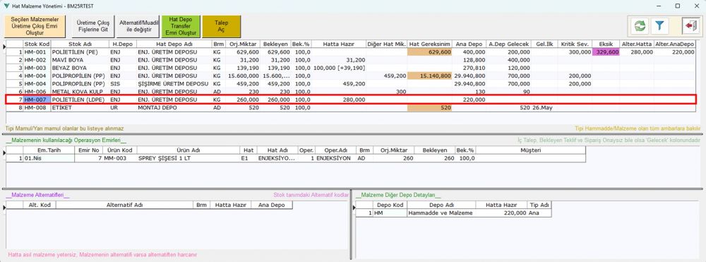Click '01.Nis' order date cell
This screenshot has height=262, width=706.
tap(49, 158)
